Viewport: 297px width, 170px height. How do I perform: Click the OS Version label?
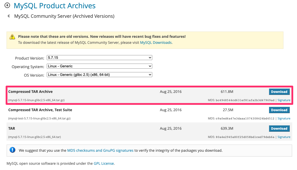34,75
